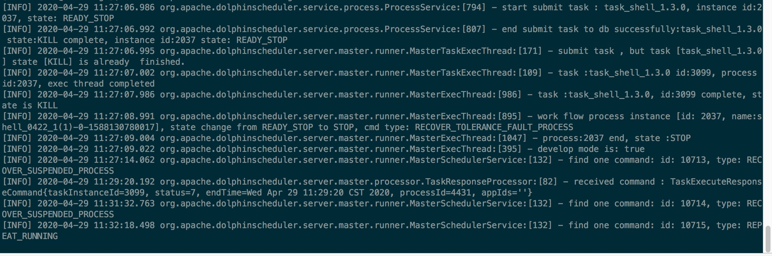The height and width of the screenshot is (256, 772).
Task: Click the text 'find one command: id: 10714'
Action: pos(637,203)
